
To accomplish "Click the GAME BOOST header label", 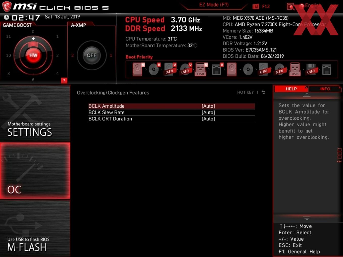I will point(17,25).
